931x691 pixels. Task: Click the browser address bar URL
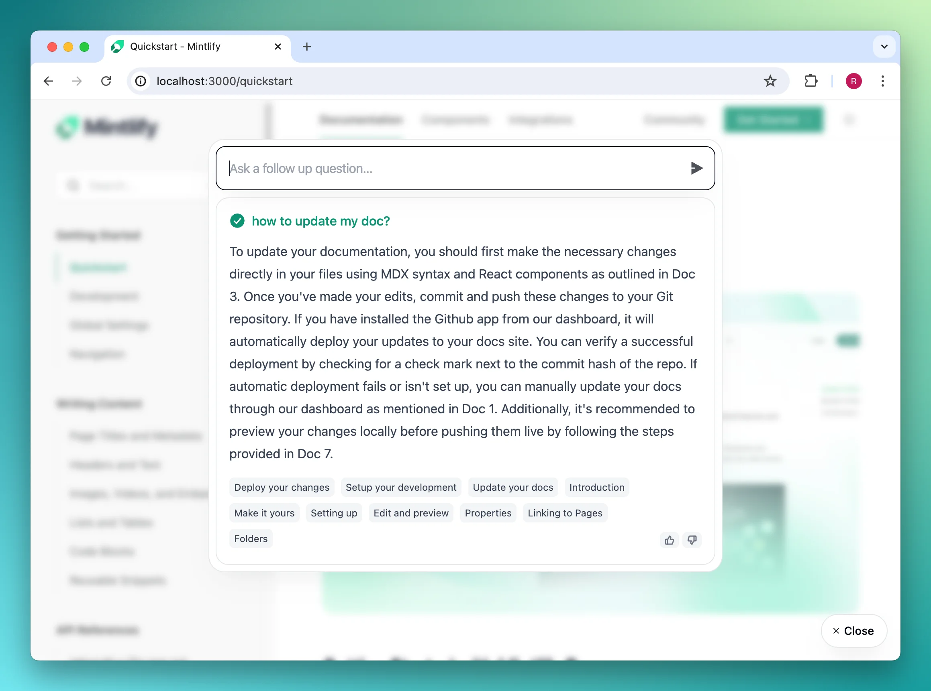pyautogui.click(x=225, y=81)
